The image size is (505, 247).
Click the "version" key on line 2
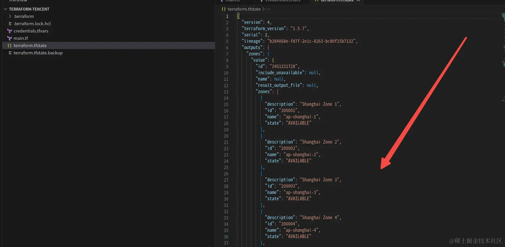click(x=252, y=22)
